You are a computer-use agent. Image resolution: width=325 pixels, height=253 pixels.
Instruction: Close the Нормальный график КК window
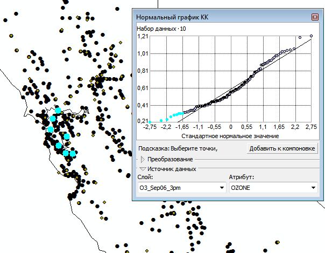click(314, 17)
